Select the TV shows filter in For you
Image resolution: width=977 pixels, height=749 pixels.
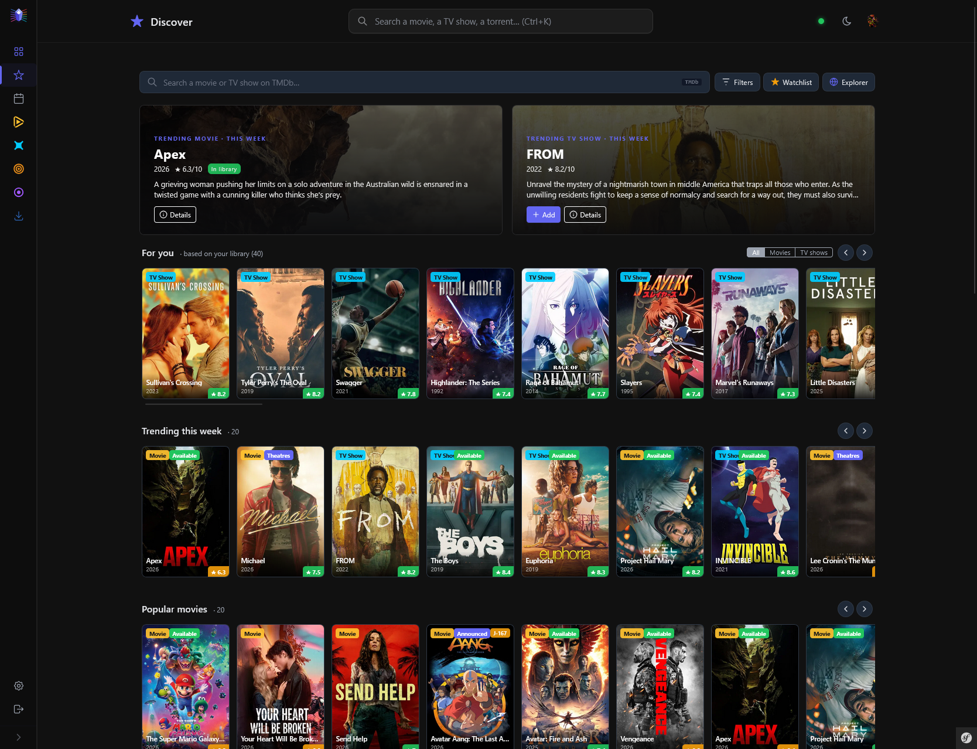814,253
